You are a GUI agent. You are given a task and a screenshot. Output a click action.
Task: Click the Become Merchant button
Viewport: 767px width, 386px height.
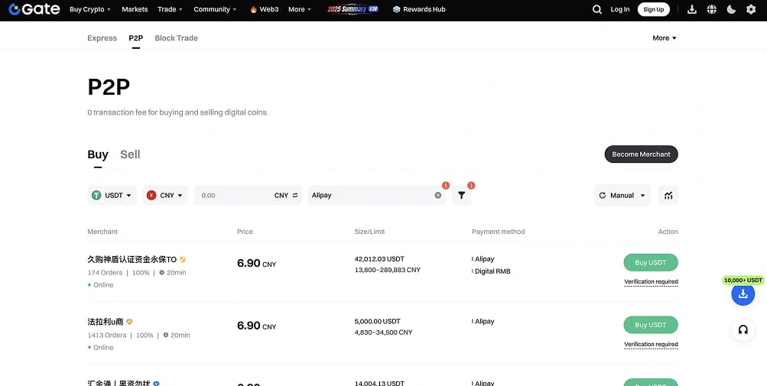click(x=642, y=154)
